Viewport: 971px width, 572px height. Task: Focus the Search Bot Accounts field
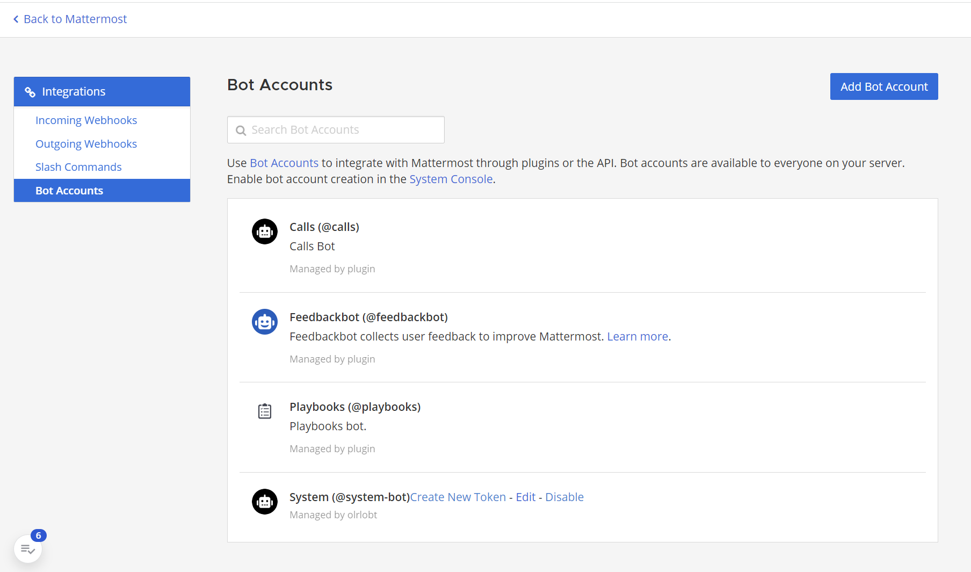[x=336, y=130]
